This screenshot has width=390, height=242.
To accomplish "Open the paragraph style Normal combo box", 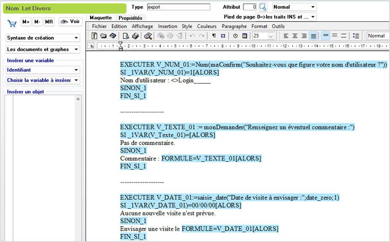I will tap(378, 36).
